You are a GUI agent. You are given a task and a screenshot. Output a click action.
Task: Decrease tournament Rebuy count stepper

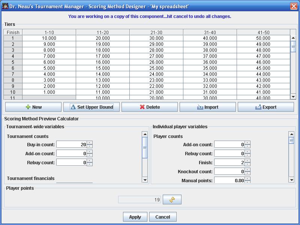pyautogui.click(x=90, y=164)
